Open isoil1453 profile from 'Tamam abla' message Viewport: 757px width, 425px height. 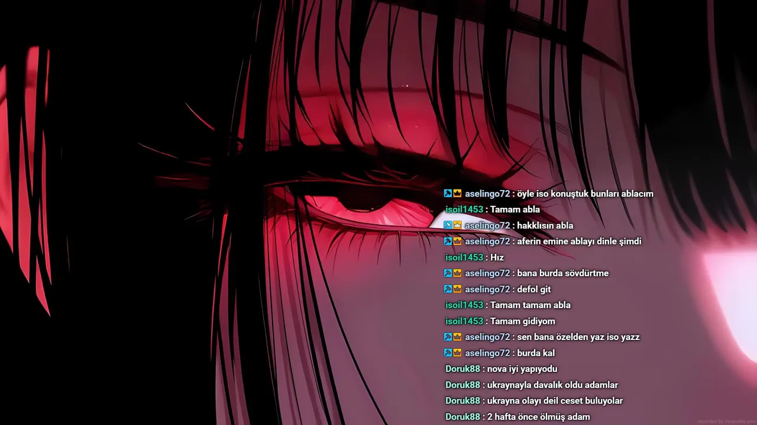click(464, 210)
